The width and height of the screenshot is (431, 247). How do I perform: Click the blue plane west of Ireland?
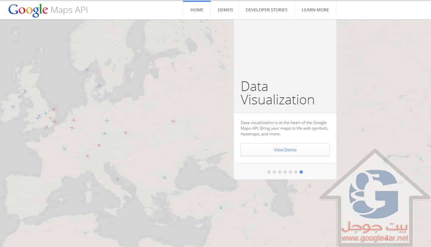click(x=13, y=107)
